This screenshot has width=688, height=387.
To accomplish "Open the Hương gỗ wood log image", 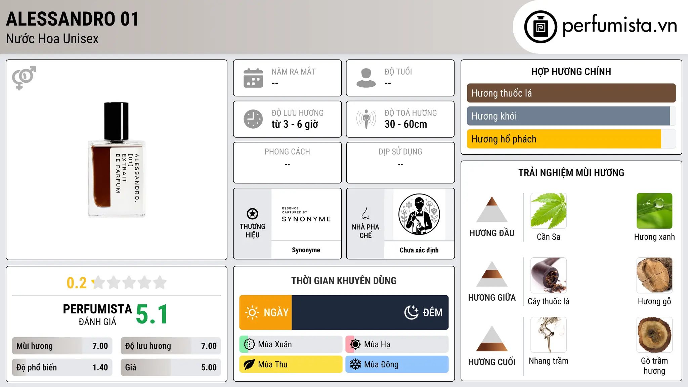I will 654,275.
